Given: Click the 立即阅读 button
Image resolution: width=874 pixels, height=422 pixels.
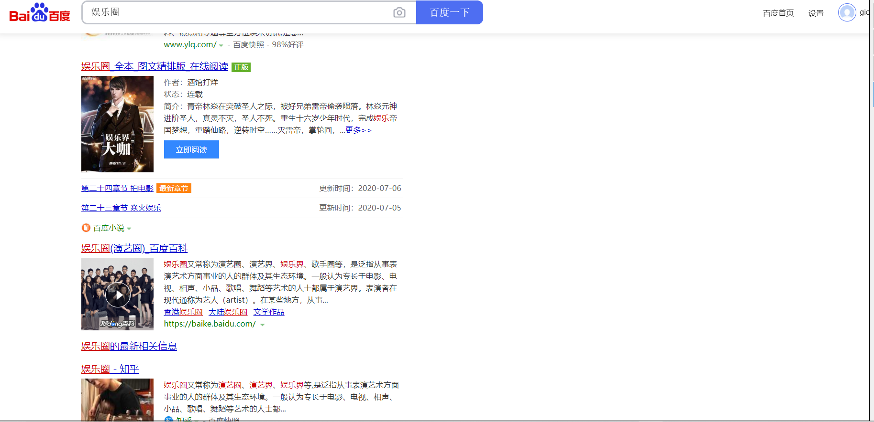Looking at the screenshot, I should (x=191, y=149).
